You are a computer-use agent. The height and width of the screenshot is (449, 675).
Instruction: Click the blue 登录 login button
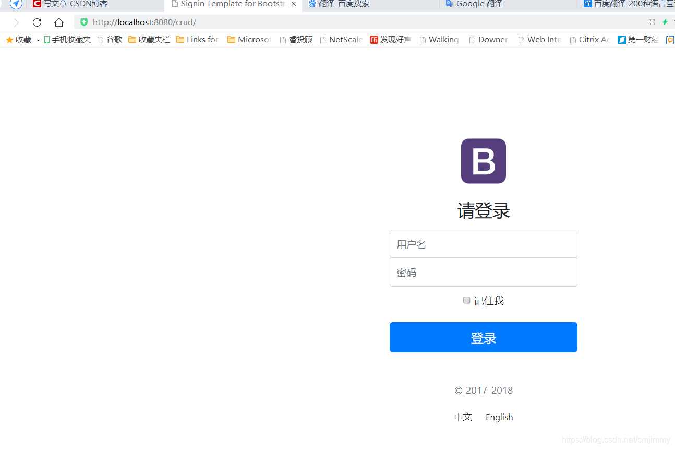pos(484,337)
